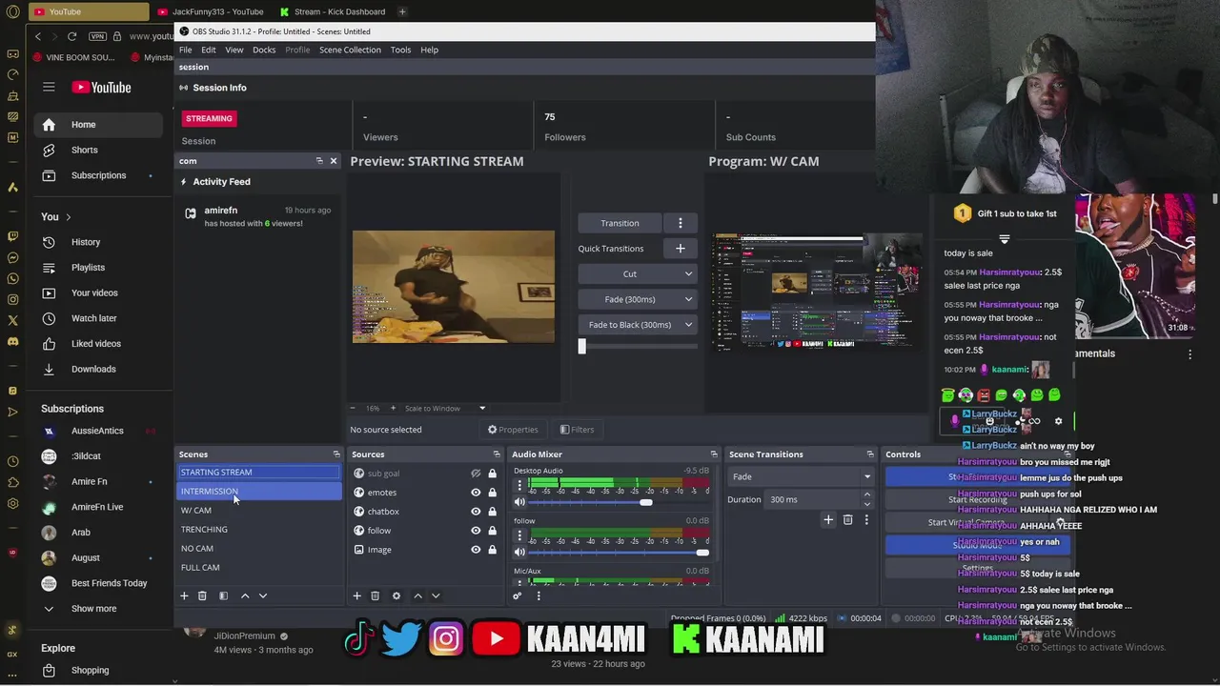Open the View menu in OBS
The image size is (1220, 686).
(x=234, y=50)
